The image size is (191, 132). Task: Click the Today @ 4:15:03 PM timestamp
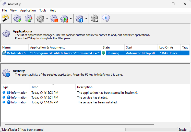45,93
